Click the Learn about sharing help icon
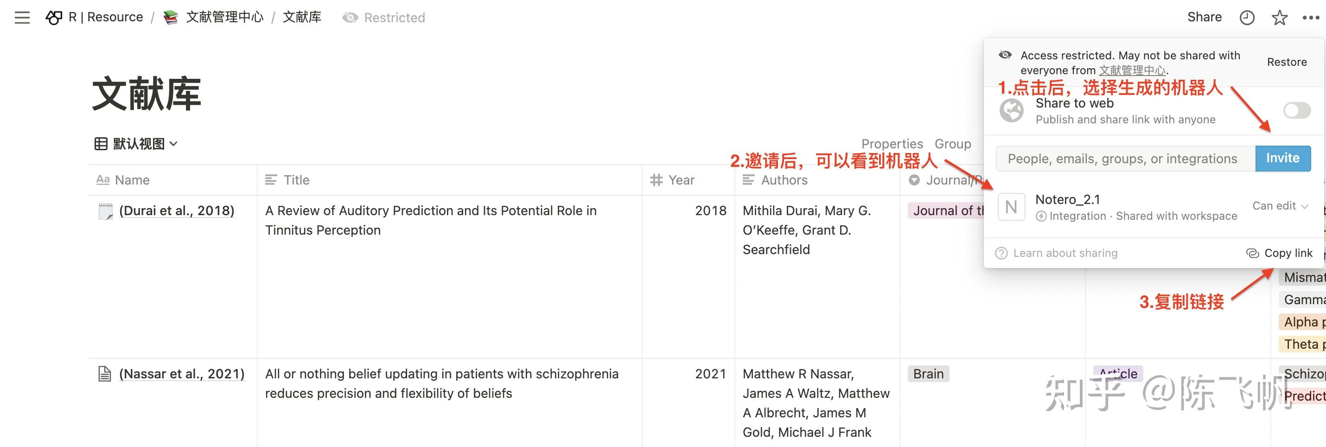1326x447 pixels. point(1001,253)
